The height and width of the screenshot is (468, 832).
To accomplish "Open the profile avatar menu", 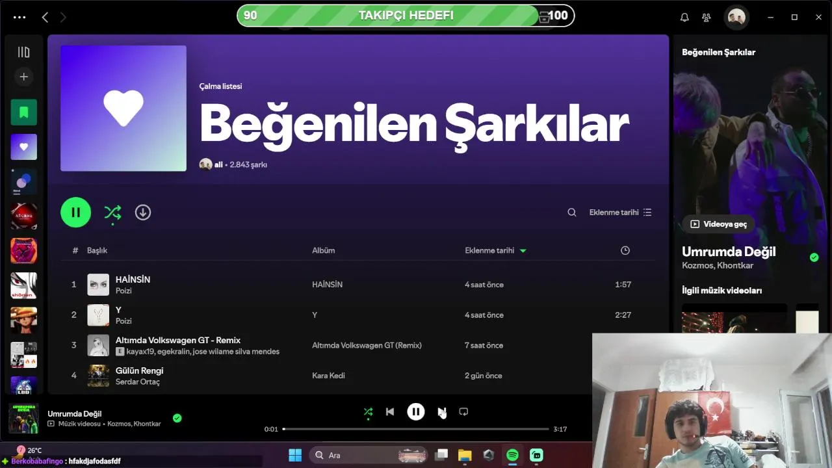I will (736, 18).
